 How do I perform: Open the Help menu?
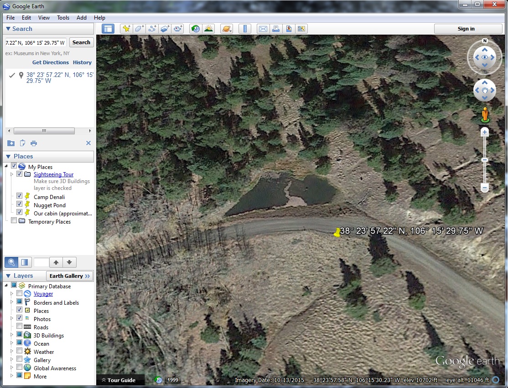[99, 18]
